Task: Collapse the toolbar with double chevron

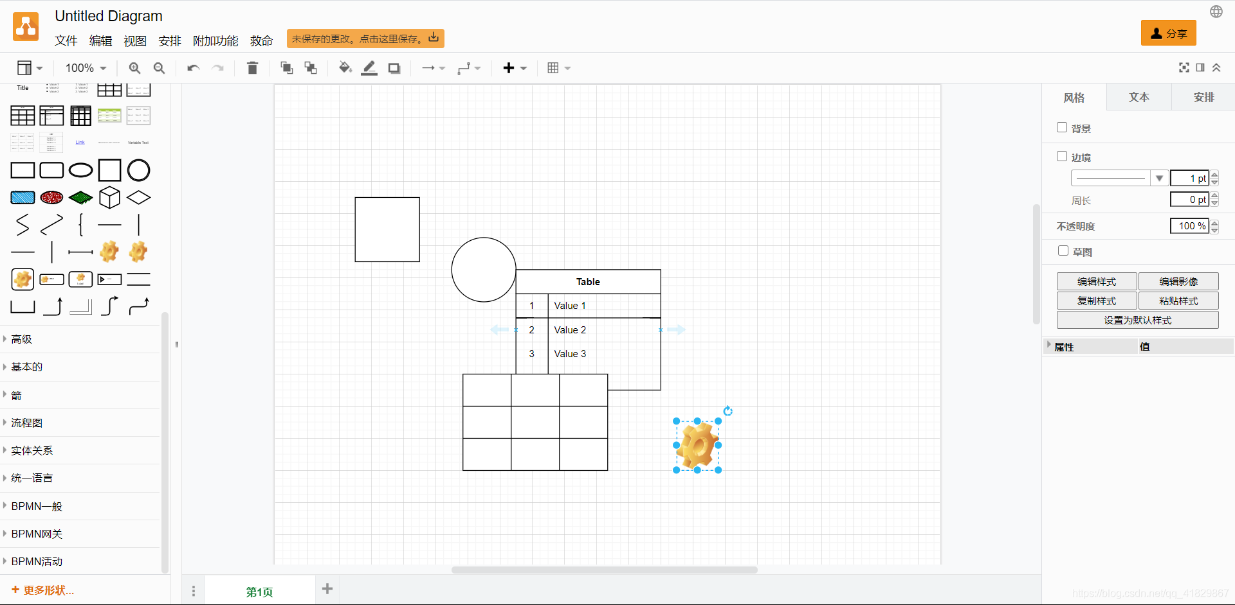Action: [1216, 67]
